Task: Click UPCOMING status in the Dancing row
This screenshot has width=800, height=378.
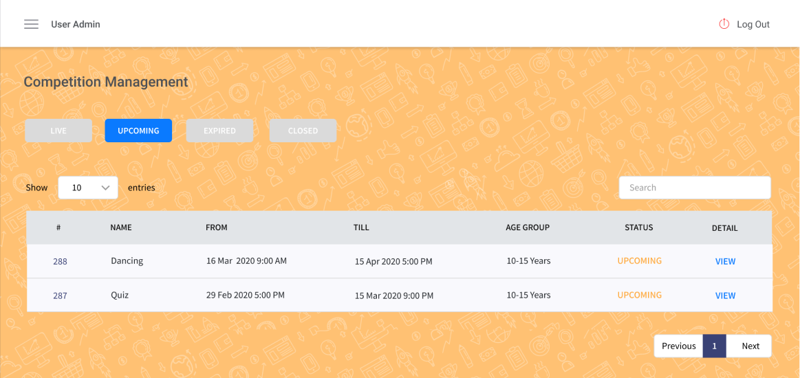Action: [x=639, y=261]
